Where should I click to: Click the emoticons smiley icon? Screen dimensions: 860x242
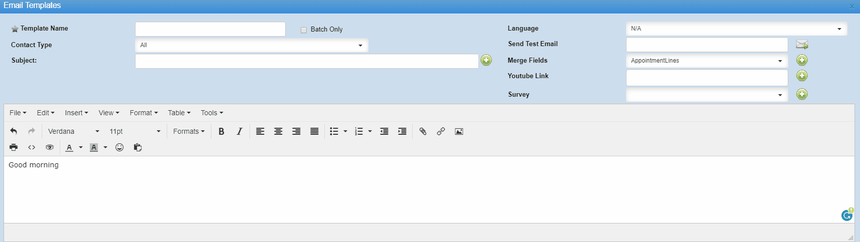pos(119,147)
